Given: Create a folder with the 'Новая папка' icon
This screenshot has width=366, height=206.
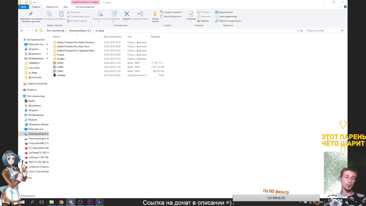Looking at the screenshot, I should pos(155,14).
